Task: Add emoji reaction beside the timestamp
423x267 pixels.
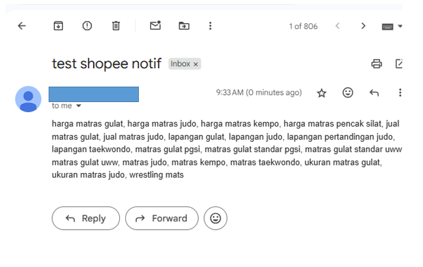Action: [348, 93]
